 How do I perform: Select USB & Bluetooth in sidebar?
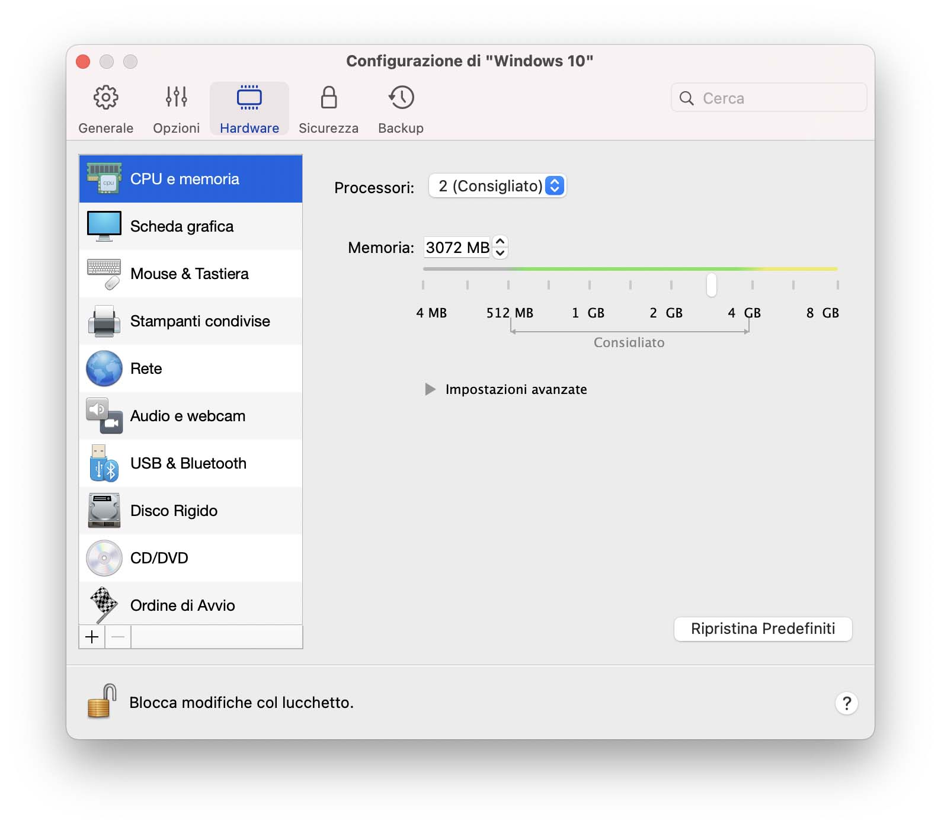click(191, 463)
